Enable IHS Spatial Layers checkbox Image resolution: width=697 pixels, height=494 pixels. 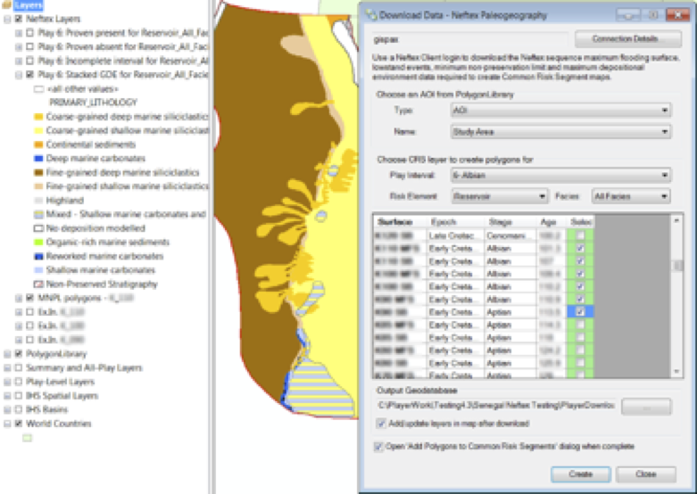click(x=18, y=396)
